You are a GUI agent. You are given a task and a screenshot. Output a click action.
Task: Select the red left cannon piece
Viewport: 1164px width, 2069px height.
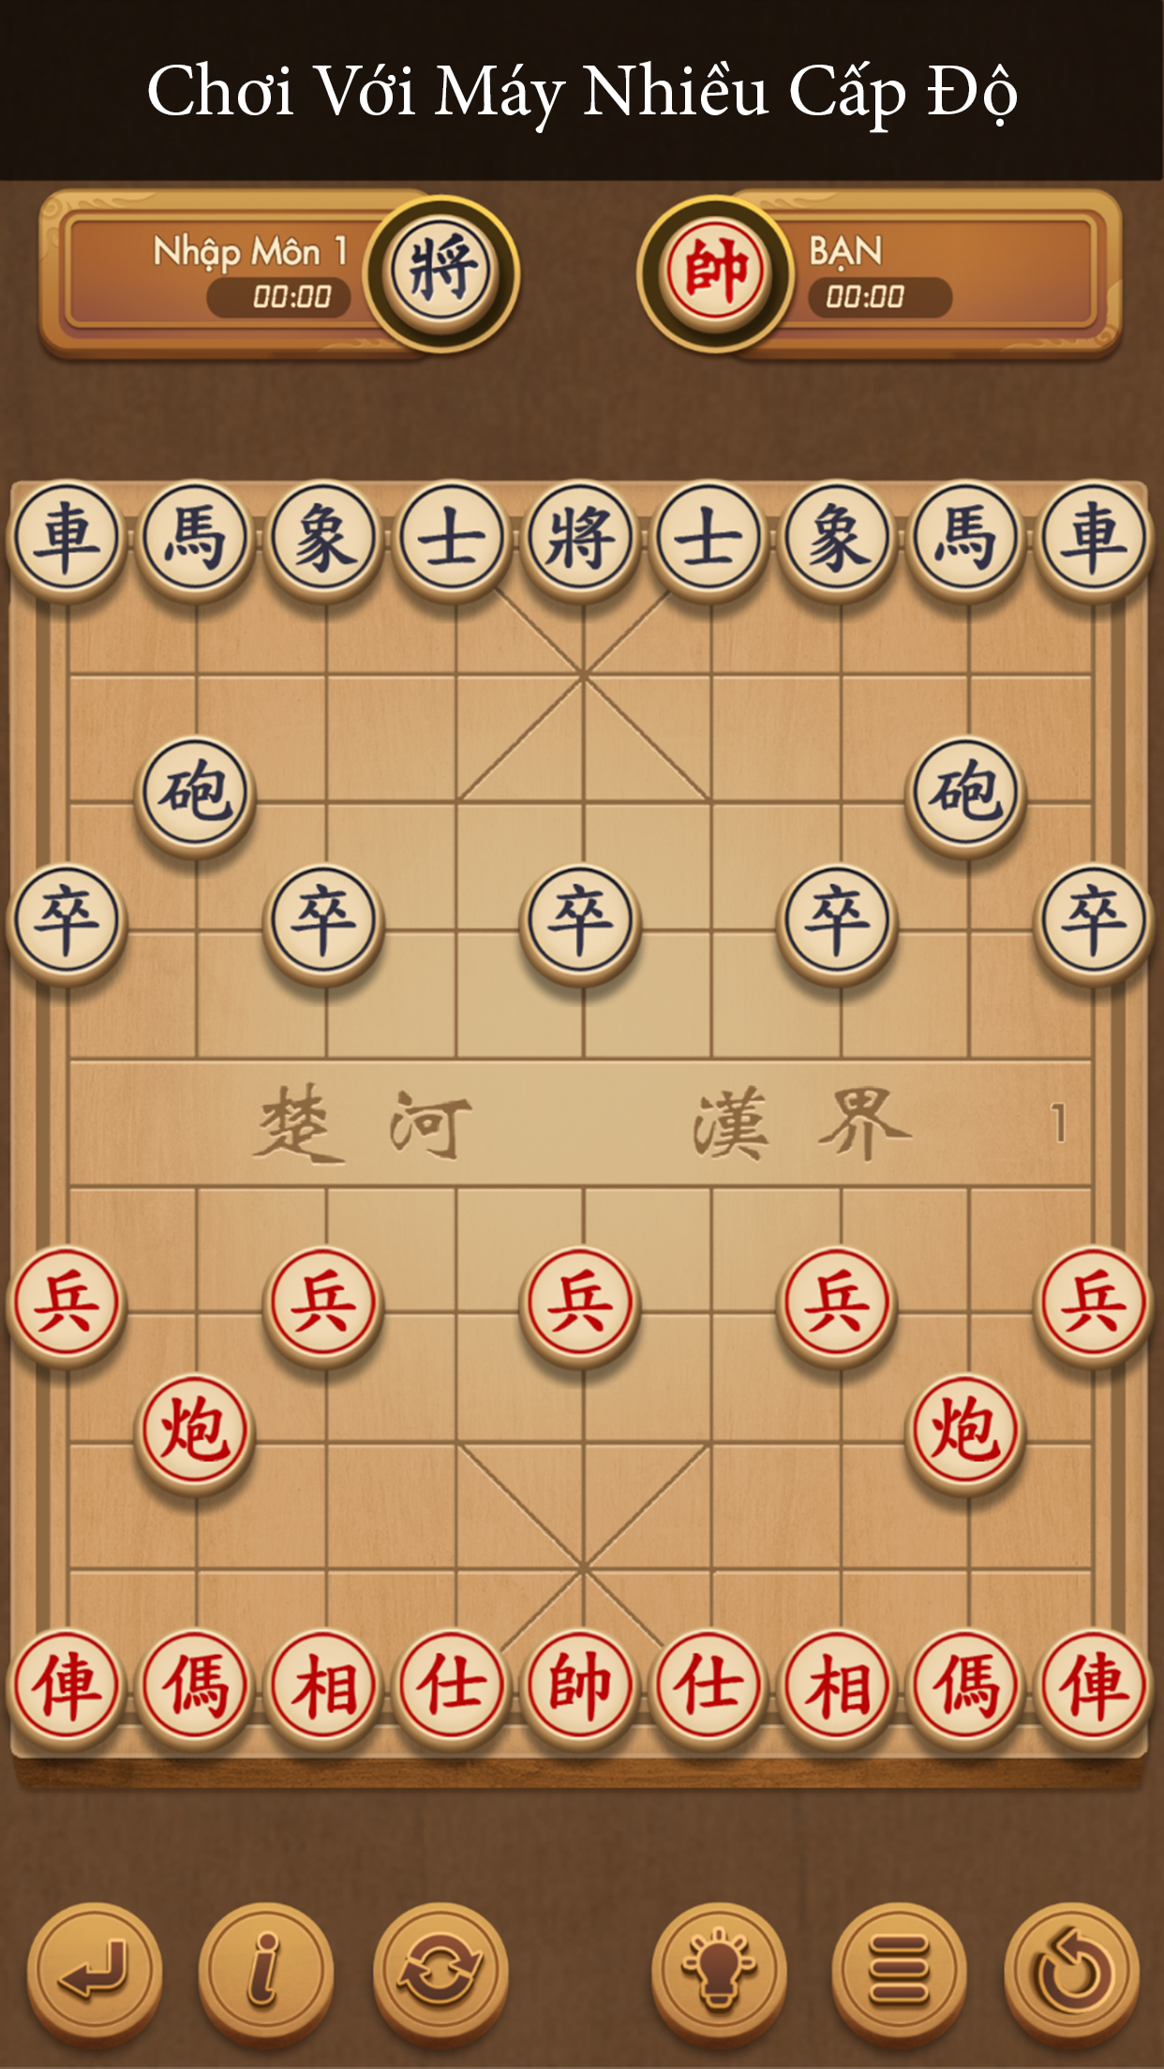point(195,1431)
